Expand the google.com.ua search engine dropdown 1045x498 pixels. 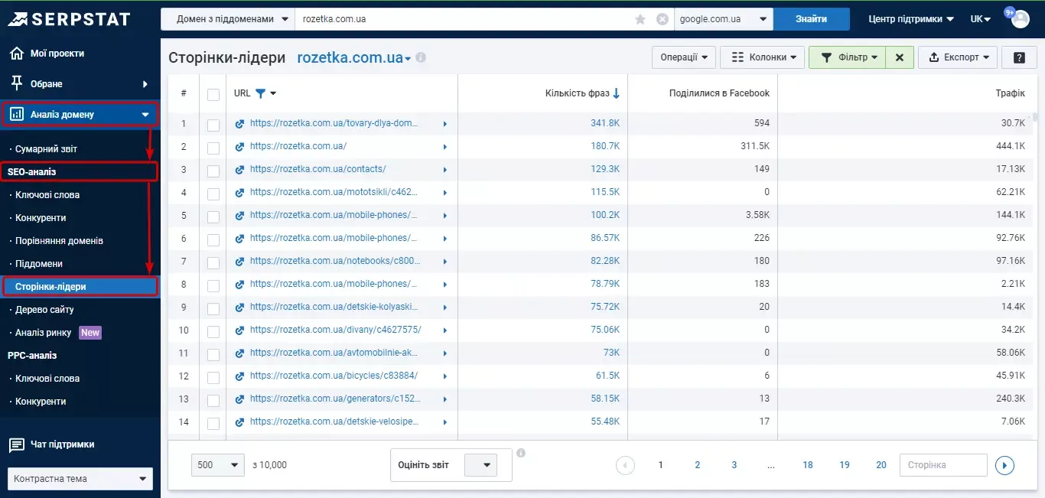click(724, 19)
